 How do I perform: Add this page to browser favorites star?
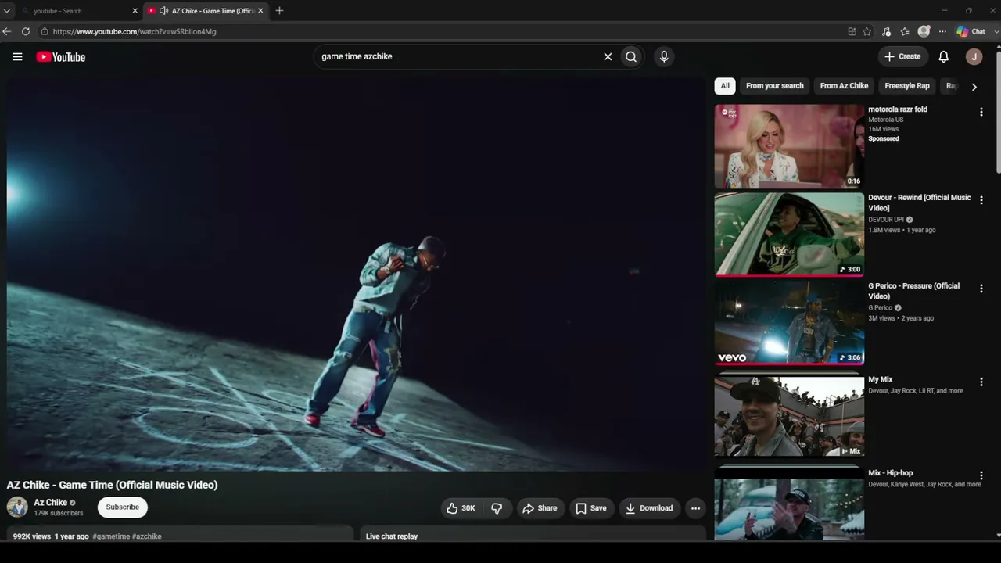pos(867,31)
